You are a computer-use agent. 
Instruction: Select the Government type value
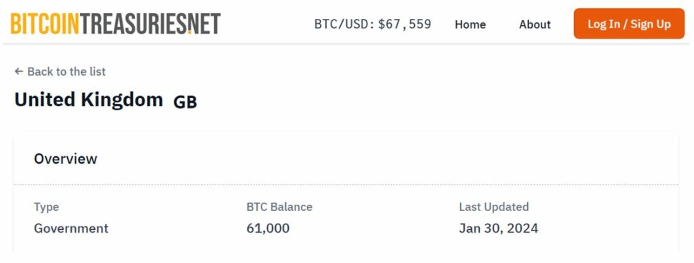click(x=71, y=228)
